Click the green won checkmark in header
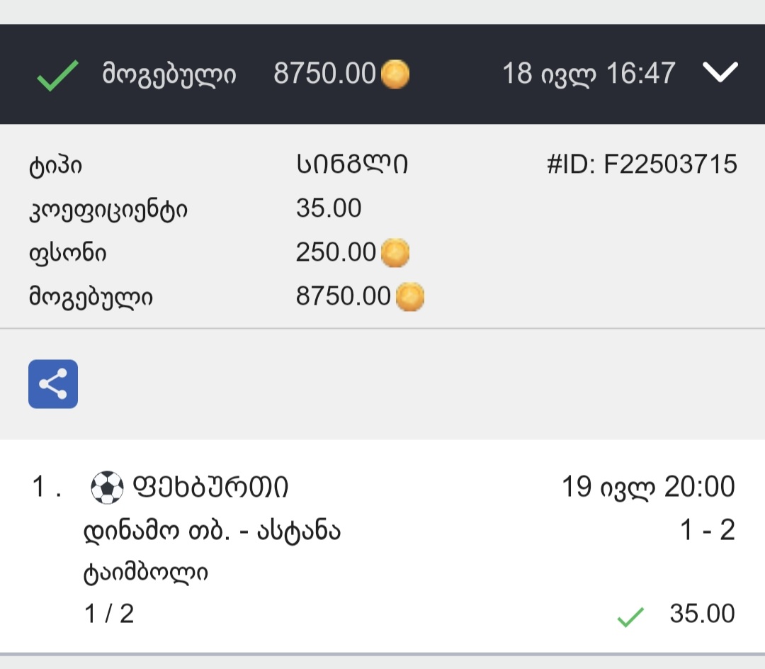The width and height of the screenshot is (765, 669). click(x=57, y=74)
